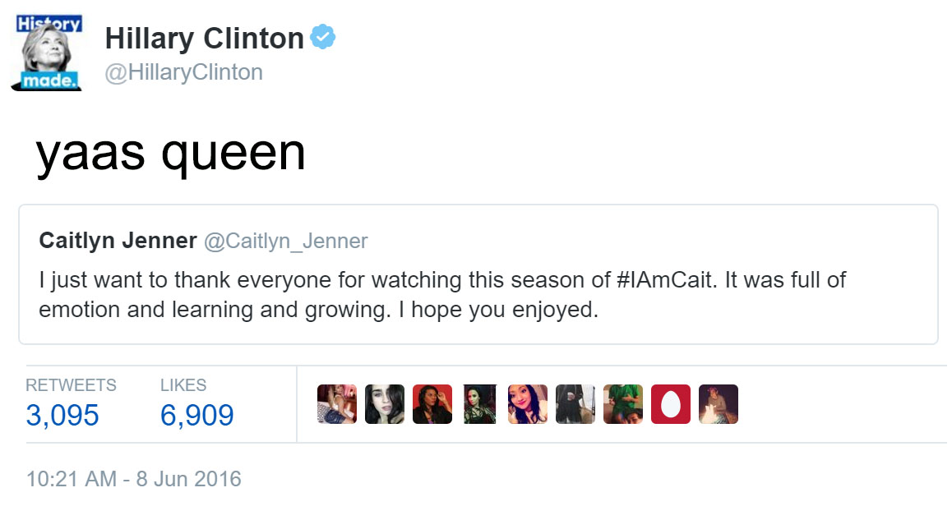Click the avatar just left of the egg avatar's green-shirt neighbor
This screenshot has height=520, width=952.
[x=575, y=404]
